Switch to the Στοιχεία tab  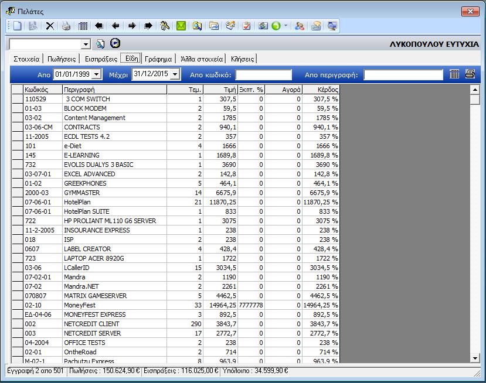pos(26,59)
